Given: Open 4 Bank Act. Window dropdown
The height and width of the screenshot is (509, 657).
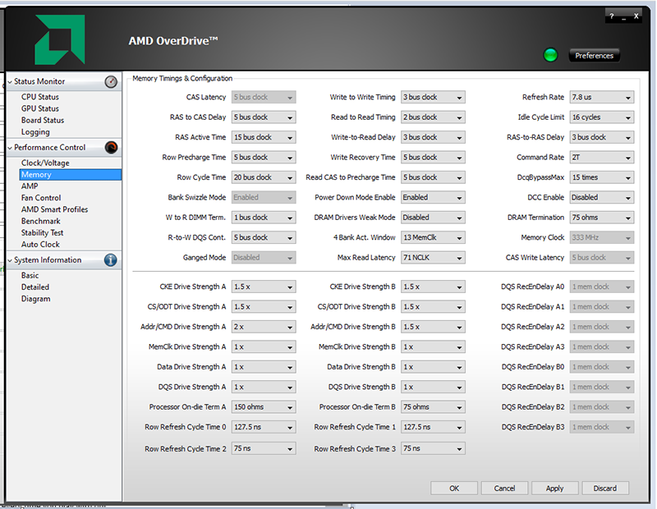Looking at the screenshot, I should (x=434, y=237).
